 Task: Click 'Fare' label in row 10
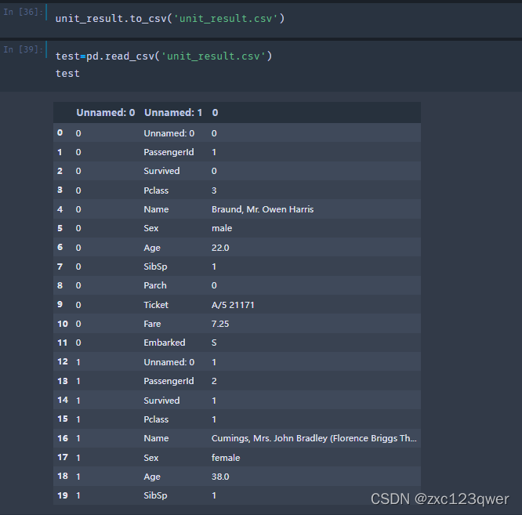point(152,324)
